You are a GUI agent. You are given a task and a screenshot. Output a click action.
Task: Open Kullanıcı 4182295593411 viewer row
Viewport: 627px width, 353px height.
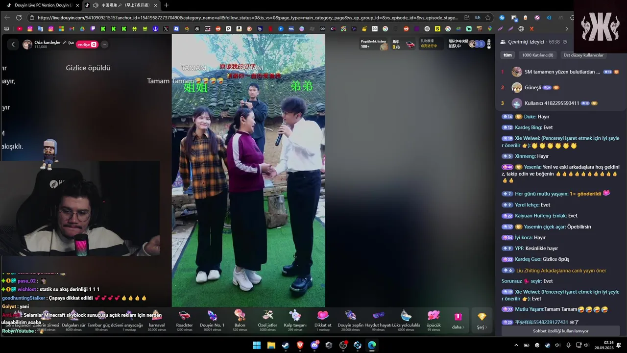pos(560,103)
